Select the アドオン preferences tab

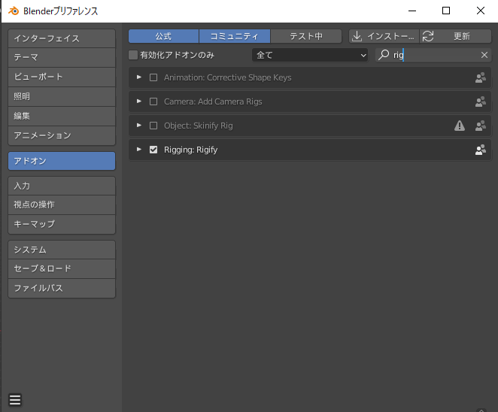tap(62, 161)
